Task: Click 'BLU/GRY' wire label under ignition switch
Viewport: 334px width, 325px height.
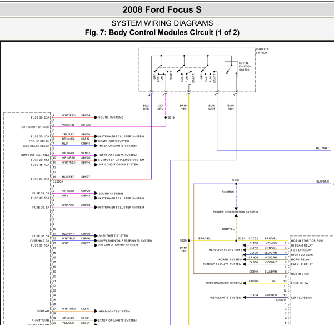Action: (x=231, y=107)
